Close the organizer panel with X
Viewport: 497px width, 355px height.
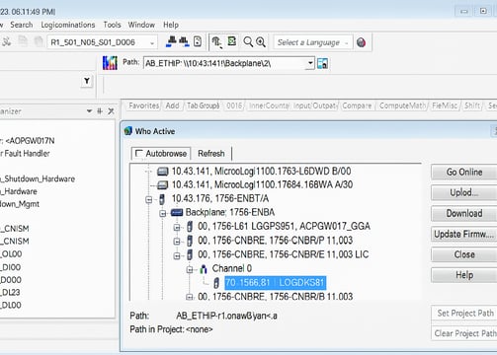pyautogui.click(x=111, y=111)
